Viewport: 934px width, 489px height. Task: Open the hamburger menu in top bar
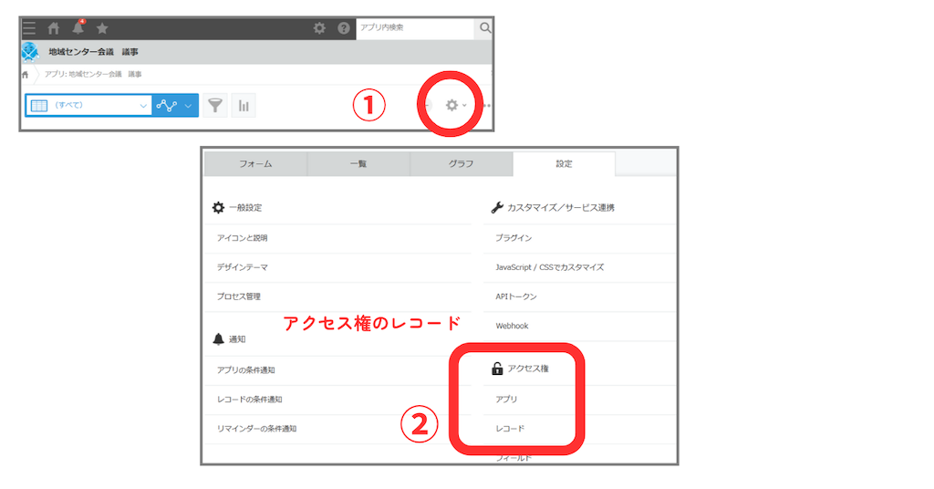29,28
